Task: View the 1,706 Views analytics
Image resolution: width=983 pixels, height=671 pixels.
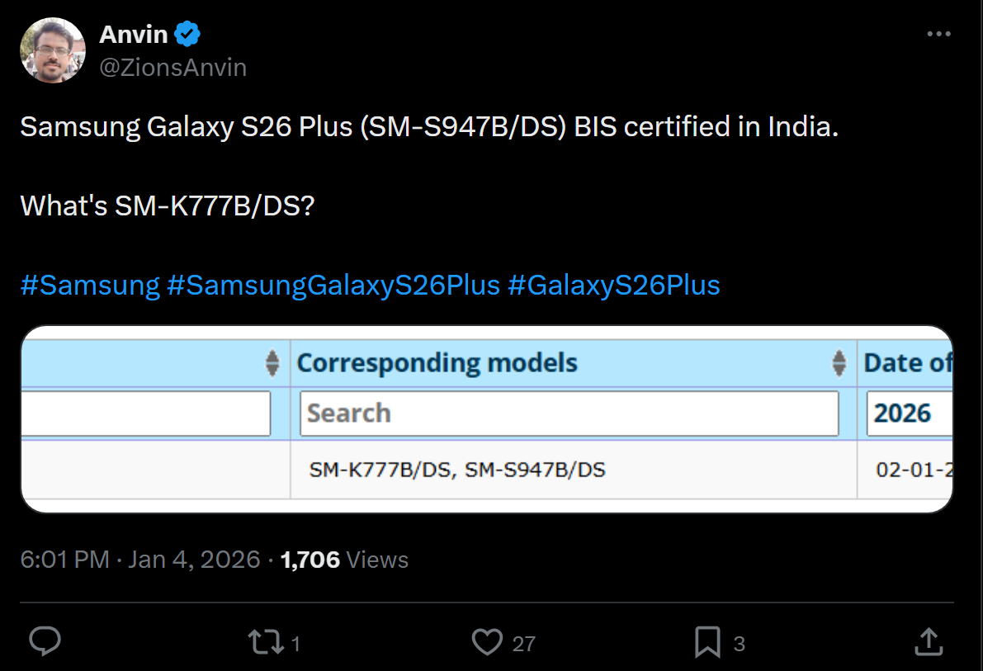Action: pyautogui.click(x=344, y=560)
